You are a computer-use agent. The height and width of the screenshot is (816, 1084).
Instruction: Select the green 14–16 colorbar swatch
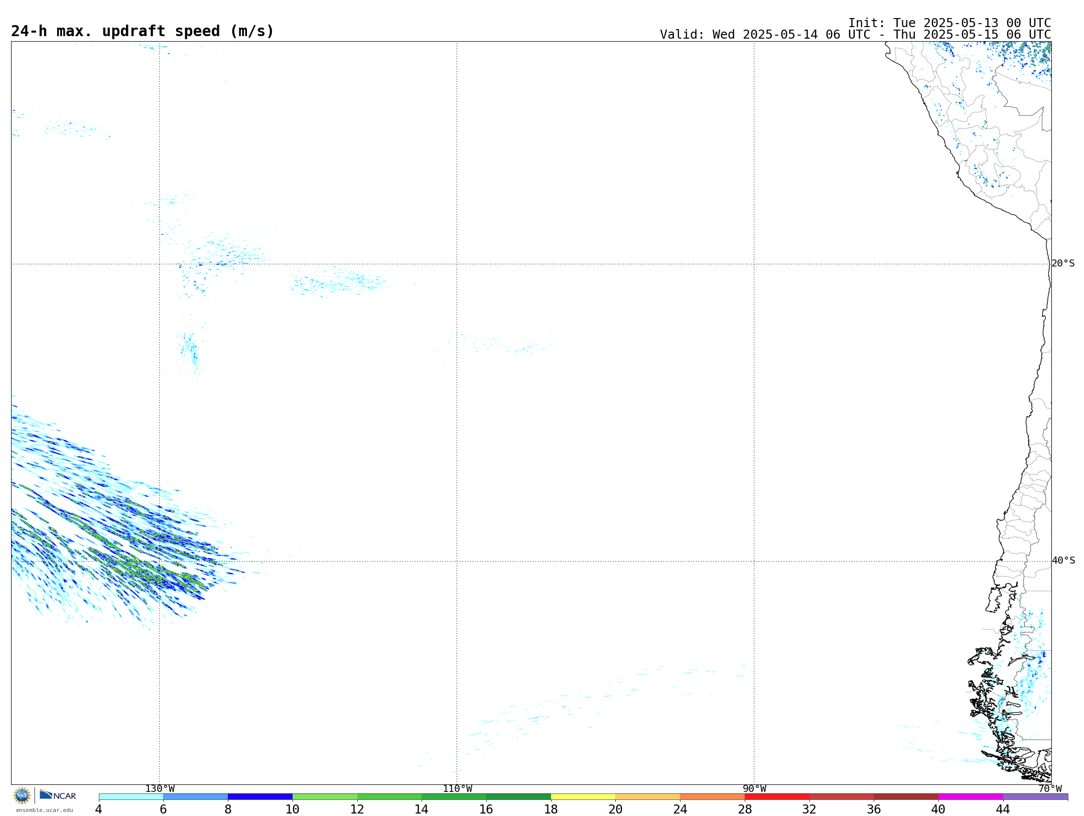pos(454,797)
